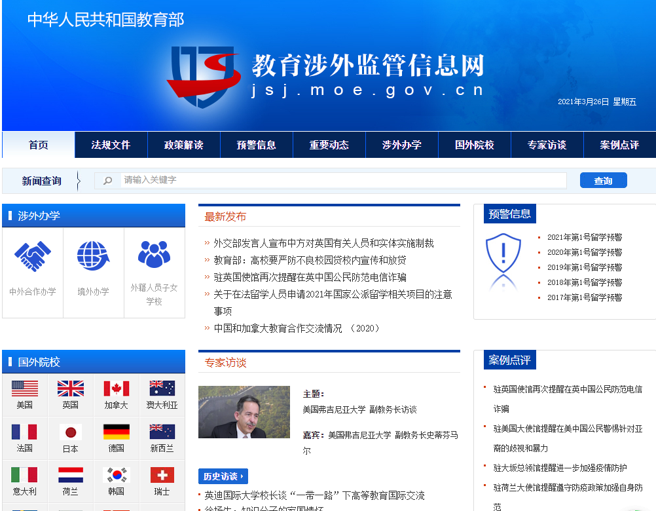
Task: Select the 瑞士 flag icon
Action: pos(162,475)
